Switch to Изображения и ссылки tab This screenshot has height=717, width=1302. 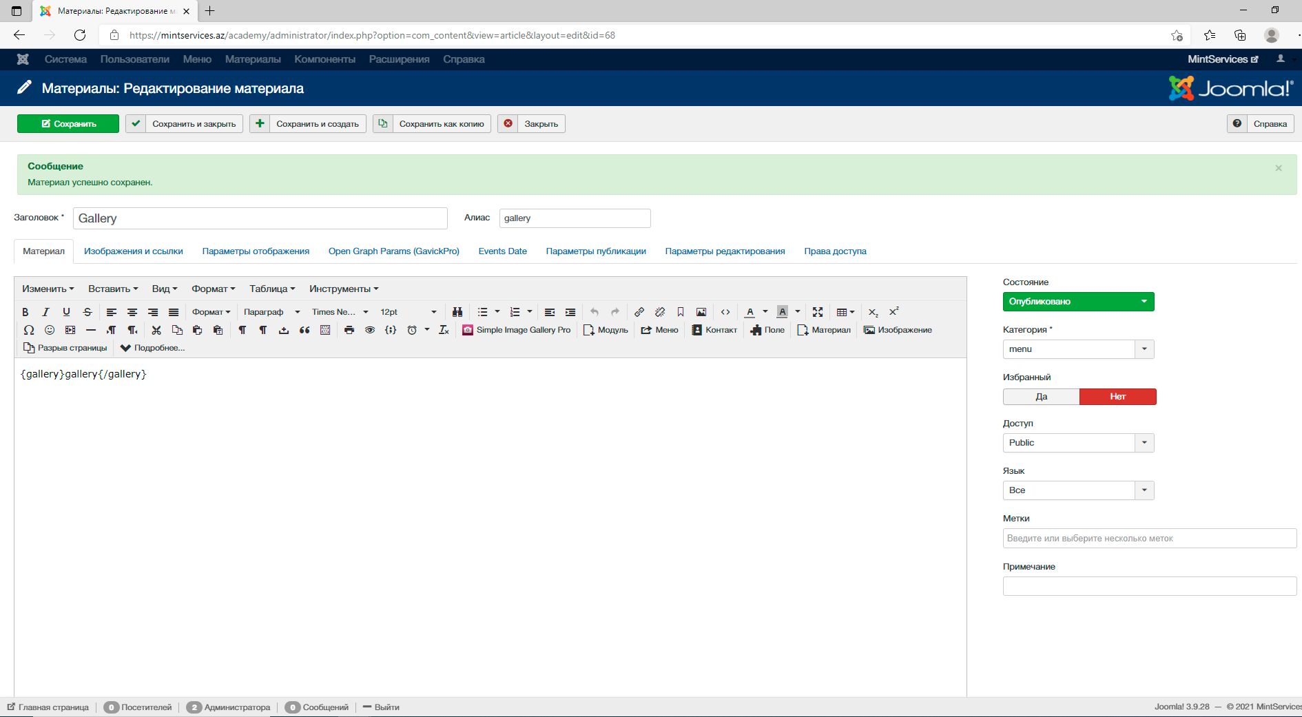point(134,251)
